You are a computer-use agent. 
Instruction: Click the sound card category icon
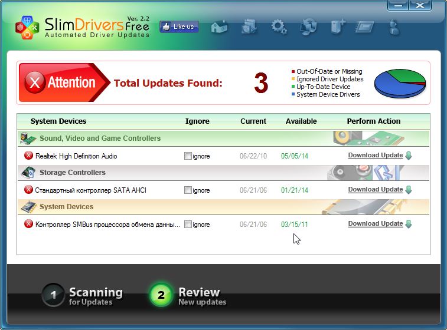click(28, 138)
